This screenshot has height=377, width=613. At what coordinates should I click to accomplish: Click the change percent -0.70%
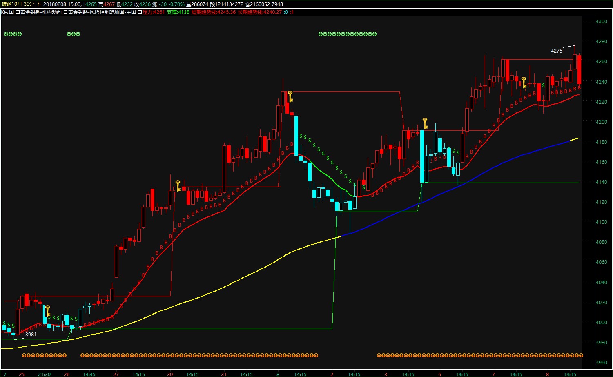pyautogui.click(x=176, y=4)
